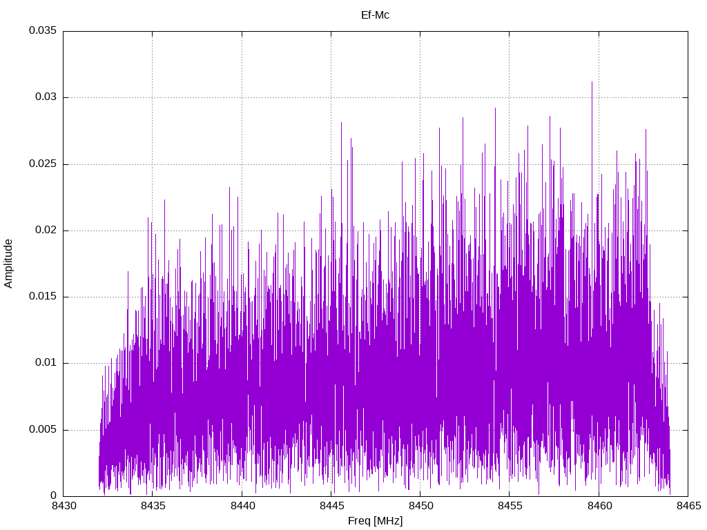Click the 0 y-axis tick label
This screenshot has width=707, height=530.
(x=54, y=495)
